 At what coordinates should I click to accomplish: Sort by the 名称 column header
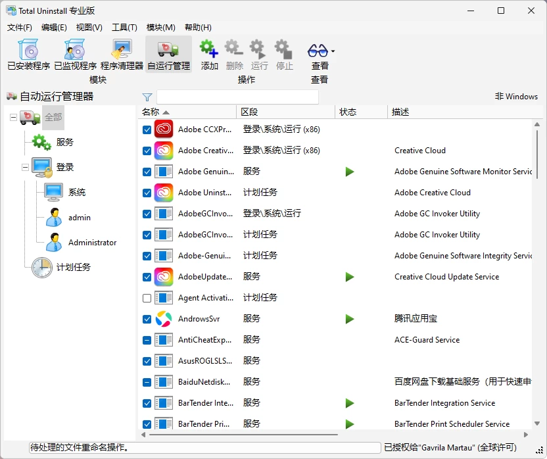187,112
